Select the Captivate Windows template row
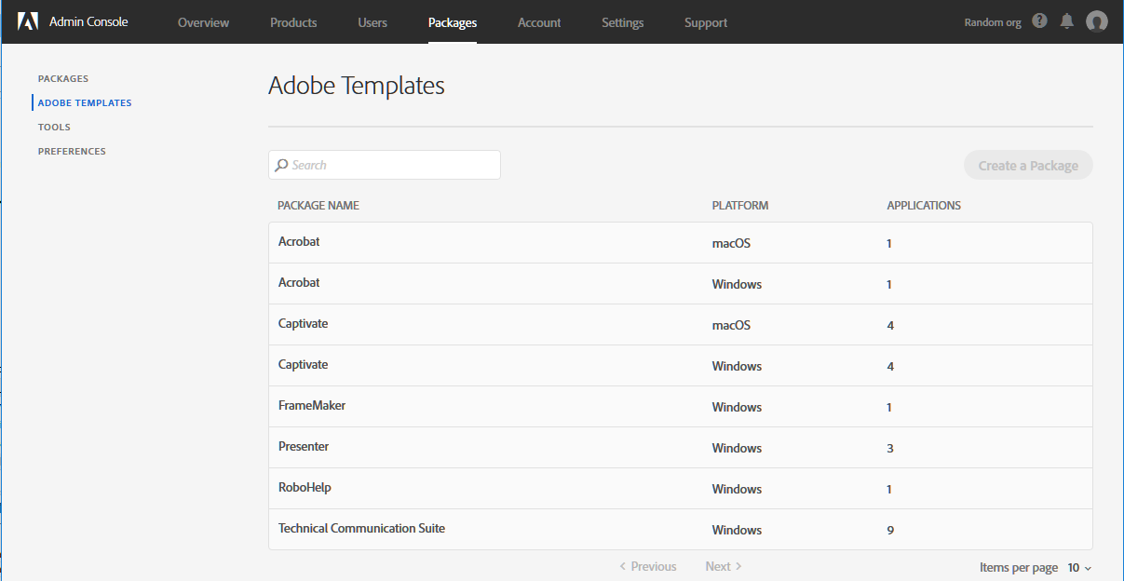The image size is (1124, 581). pyautogui.click(x=680, y=366)
